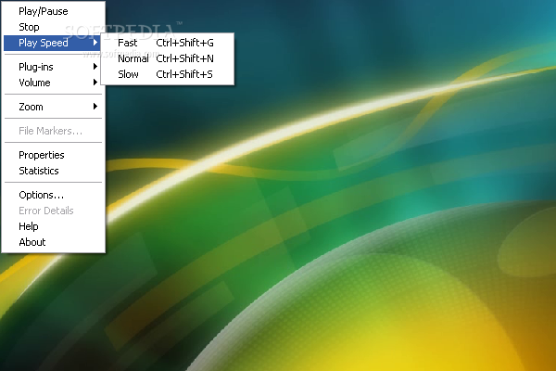
Task: Click the Ctrl+Shift+N shortcut text
Action: [x=184, y=58]
